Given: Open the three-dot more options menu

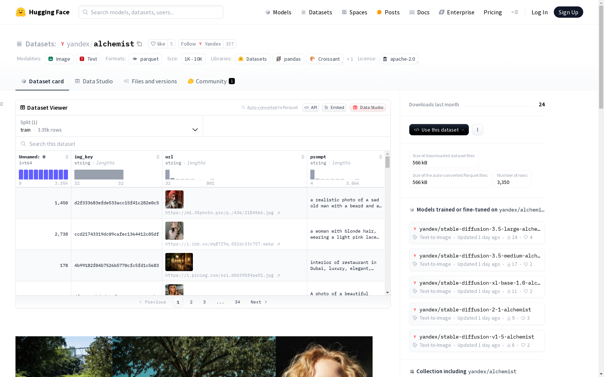Looking at the screenshot, I should click(x=478, y=130).
